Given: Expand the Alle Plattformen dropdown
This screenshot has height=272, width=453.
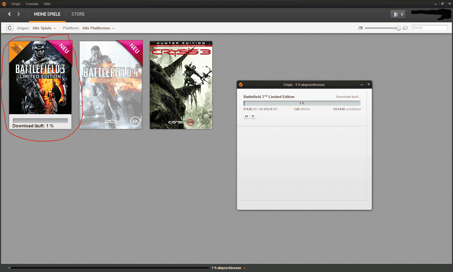Looking at the screenshot, I should [x=98, y=28].
